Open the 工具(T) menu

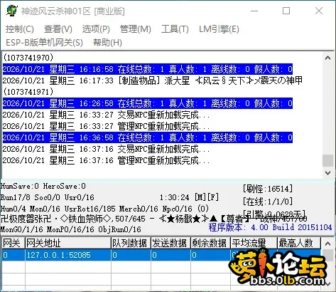click(x=175, y=29)
